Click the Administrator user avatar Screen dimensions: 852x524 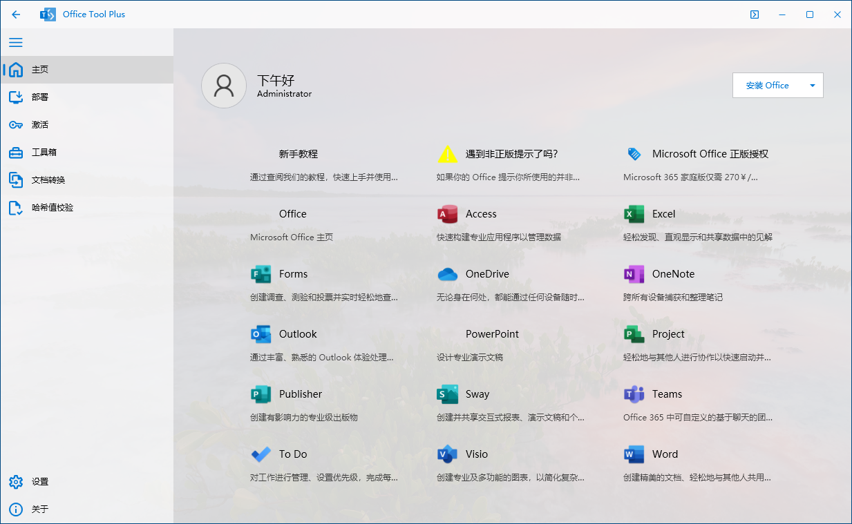tap(224, 86)
